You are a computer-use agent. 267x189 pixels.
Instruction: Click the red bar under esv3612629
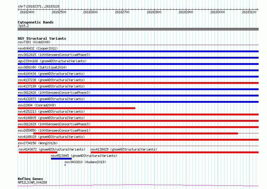138,127
